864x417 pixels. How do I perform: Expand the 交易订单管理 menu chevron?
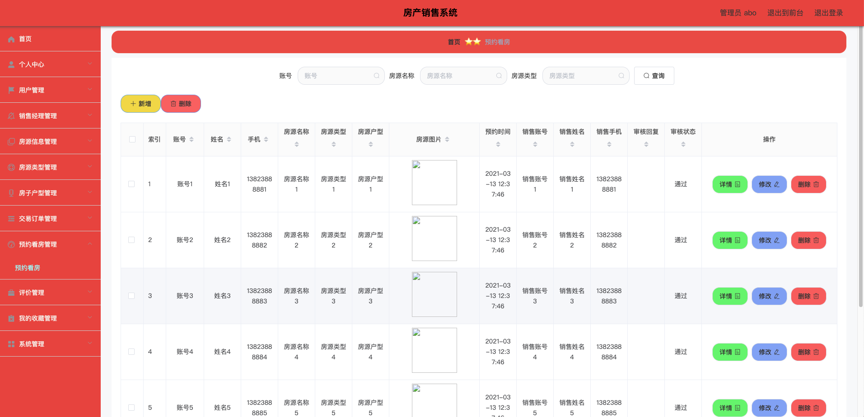coord(90,218)
